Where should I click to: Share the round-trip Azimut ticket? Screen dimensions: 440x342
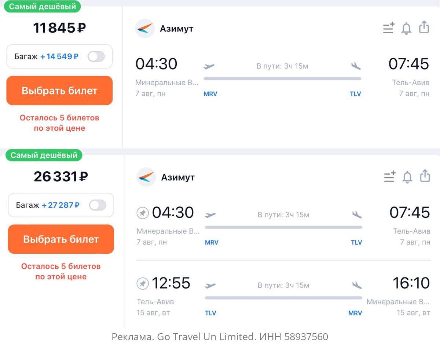point(425,176)
